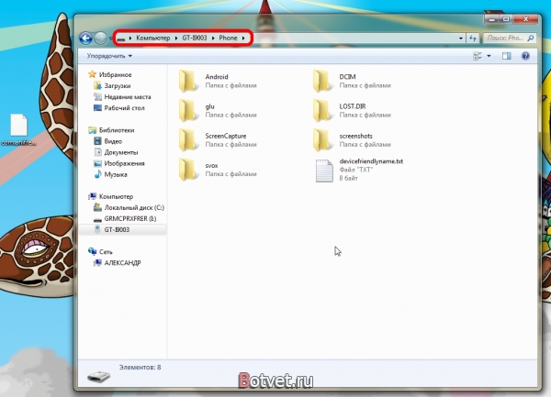The width and height of the screenshot is (551, 397).
Task: Open Документы library in sidebar
Action: point(121,152)
